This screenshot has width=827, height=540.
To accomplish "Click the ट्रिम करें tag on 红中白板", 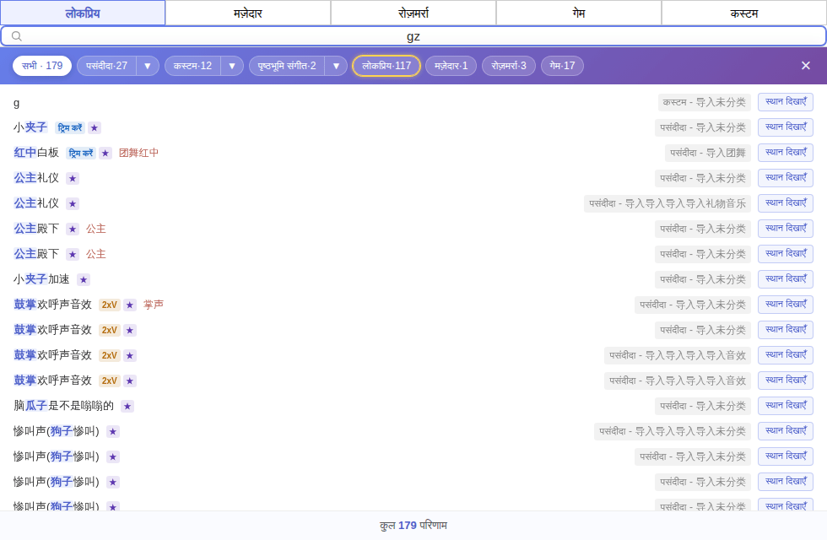I will coord(81,153).
